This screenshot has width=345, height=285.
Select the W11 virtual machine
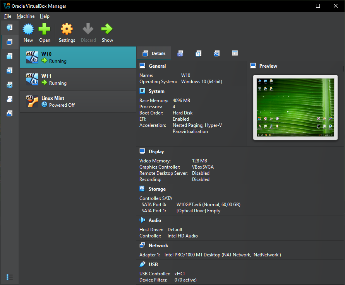(78, 79)
